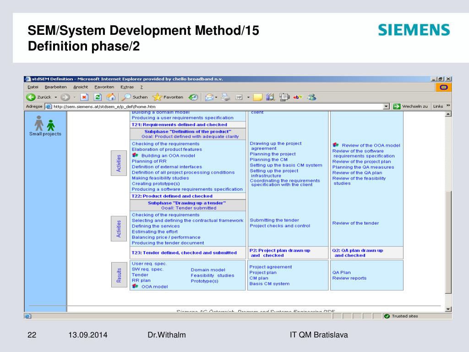469x352 pixels.
Task: Click the printer icon in the toolbar
Action: [225, 97]
